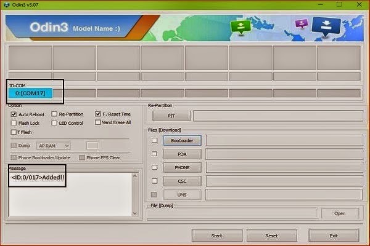370x246 pixels.
Task: Click the PDA file path field
Action: tap(284, 154)
